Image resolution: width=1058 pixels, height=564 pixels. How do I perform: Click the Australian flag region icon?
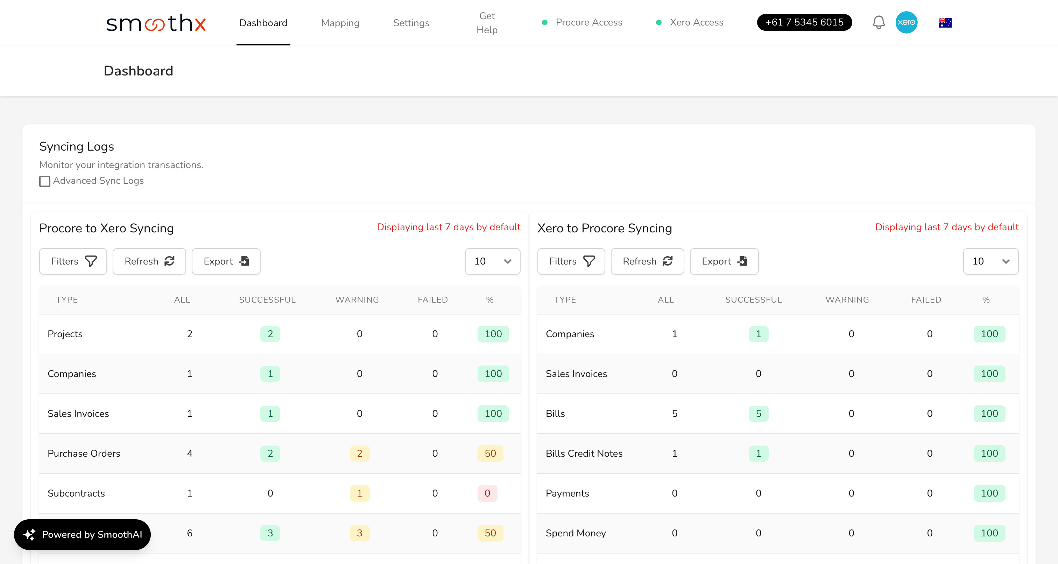945,23
